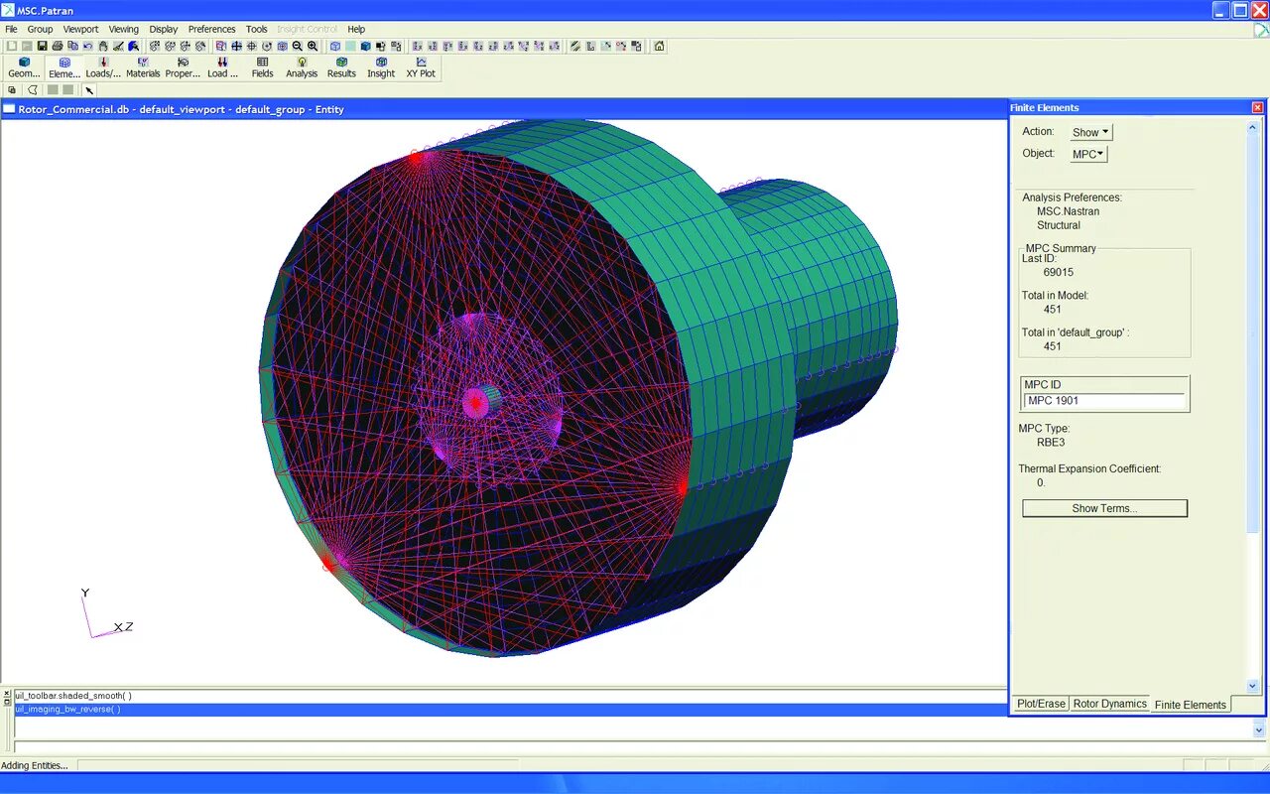
Task: Select the arrow pointer pick tool
Action: [88, 89]
